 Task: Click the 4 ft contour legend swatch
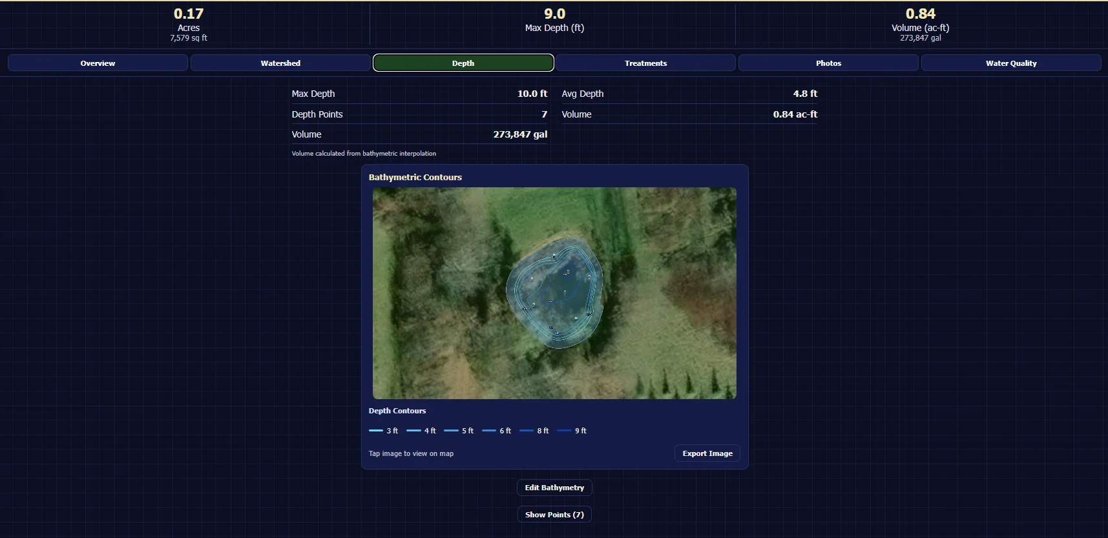point(413,431)
